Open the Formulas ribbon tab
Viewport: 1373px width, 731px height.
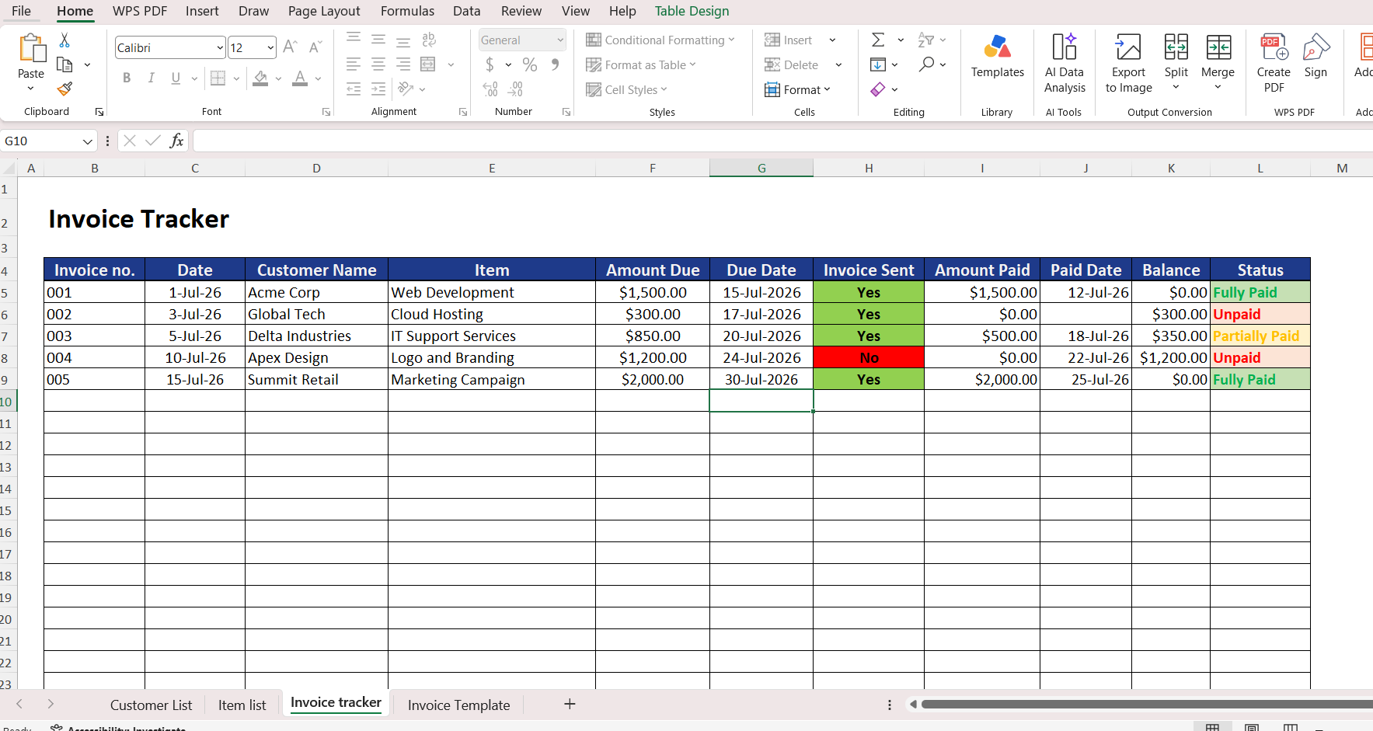click(407, 11)
